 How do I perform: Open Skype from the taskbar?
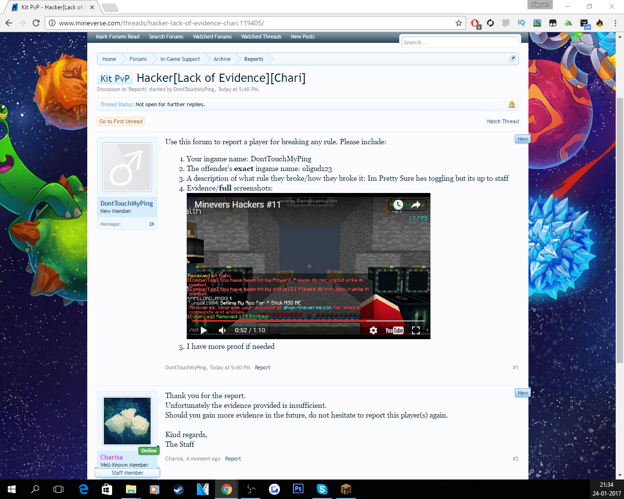coord(322,489)
